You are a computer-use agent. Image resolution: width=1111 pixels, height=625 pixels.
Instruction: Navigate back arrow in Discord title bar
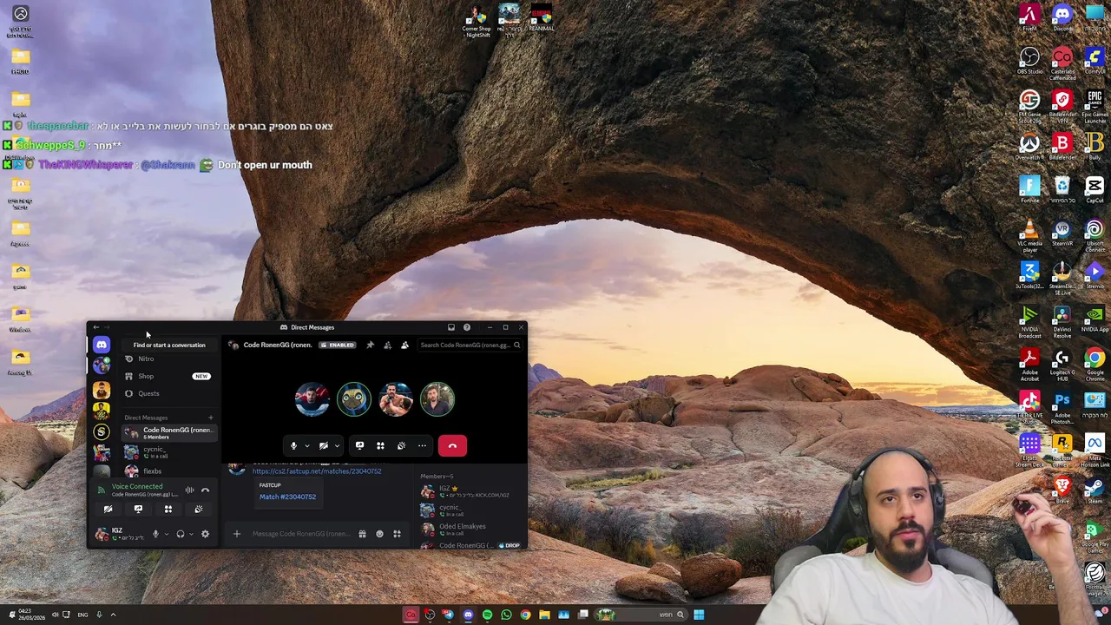[96, 327]
